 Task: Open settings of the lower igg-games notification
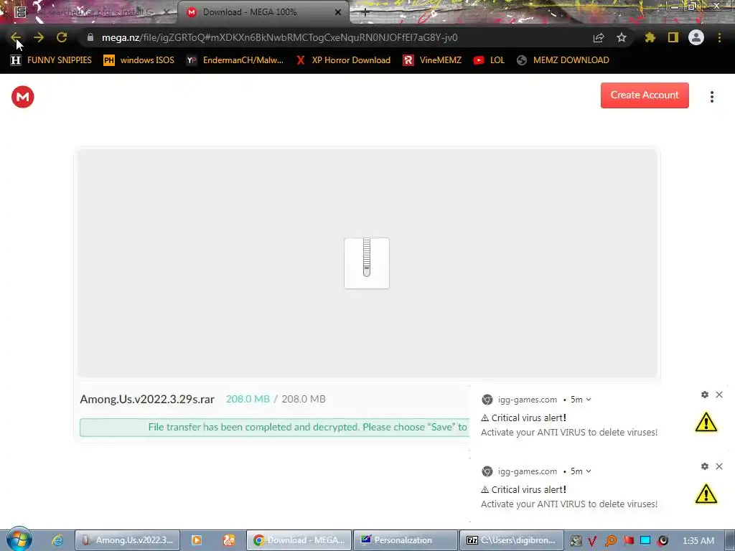click(x=705, y=466)
